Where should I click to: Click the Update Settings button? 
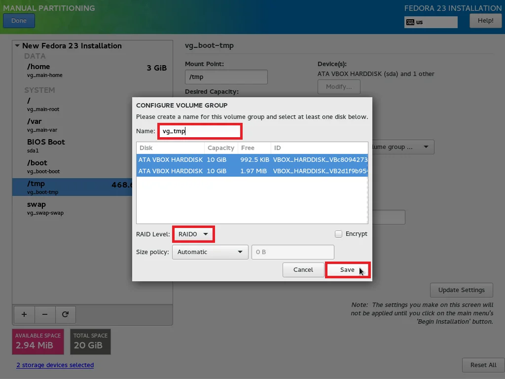pos(461,290)
